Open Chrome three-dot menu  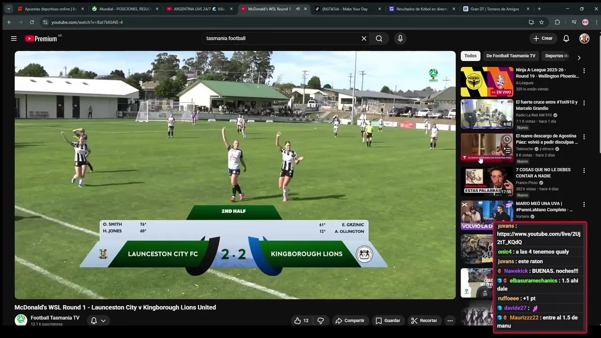pos(595,22)
